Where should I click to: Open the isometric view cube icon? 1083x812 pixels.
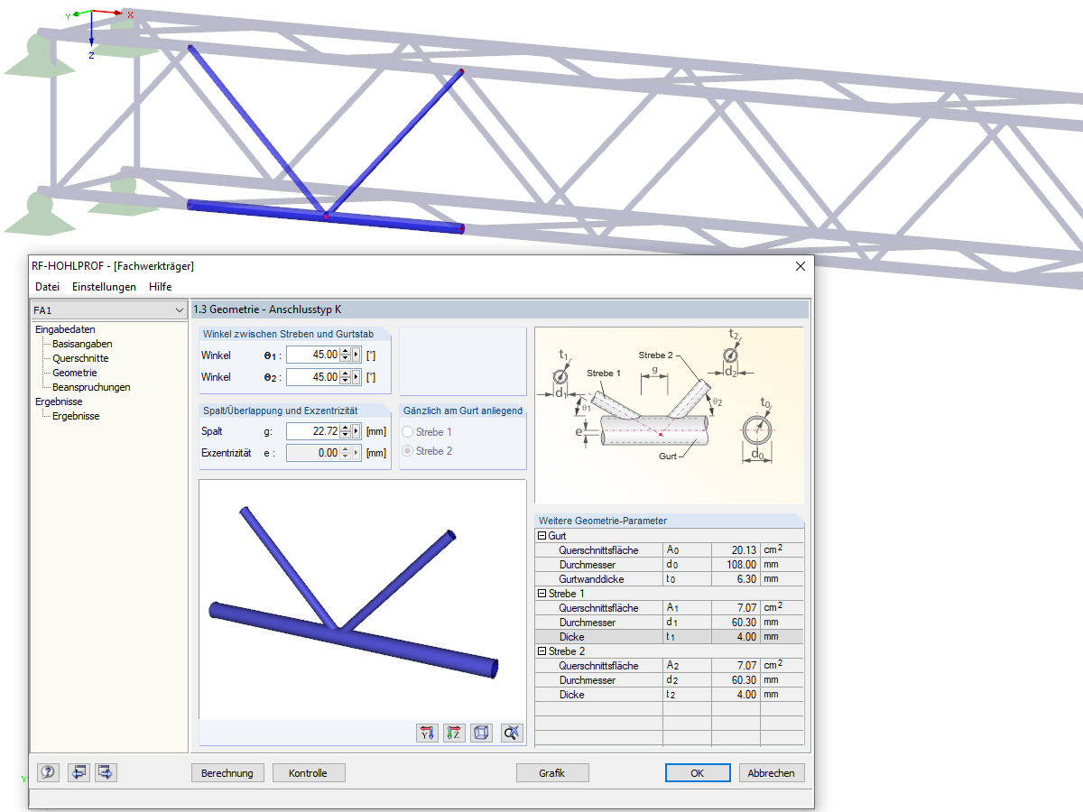[x=481, y=733]
